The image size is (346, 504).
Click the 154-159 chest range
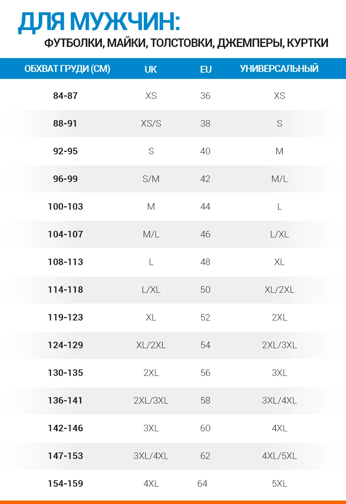pos(65,484)
